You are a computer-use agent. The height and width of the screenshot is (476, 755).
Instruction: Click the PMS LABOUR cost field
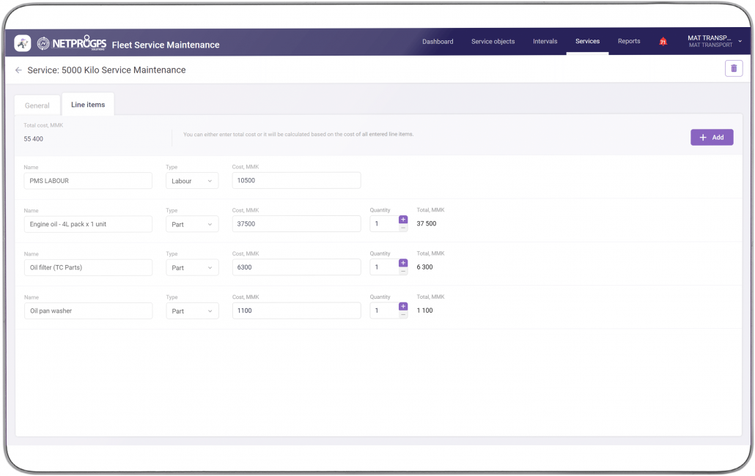coord(296,181)
